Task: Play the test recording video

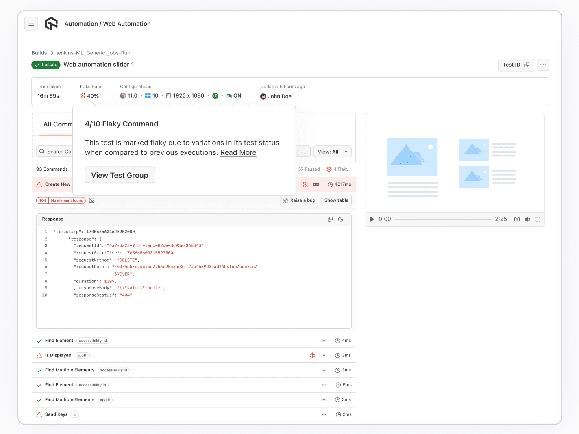Action: [x=372, y=219]
